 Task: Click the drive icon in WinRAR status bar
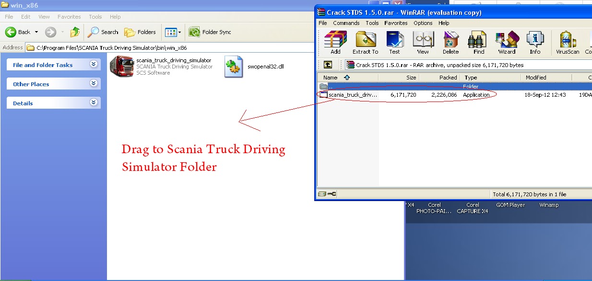[x=321, y=194]
